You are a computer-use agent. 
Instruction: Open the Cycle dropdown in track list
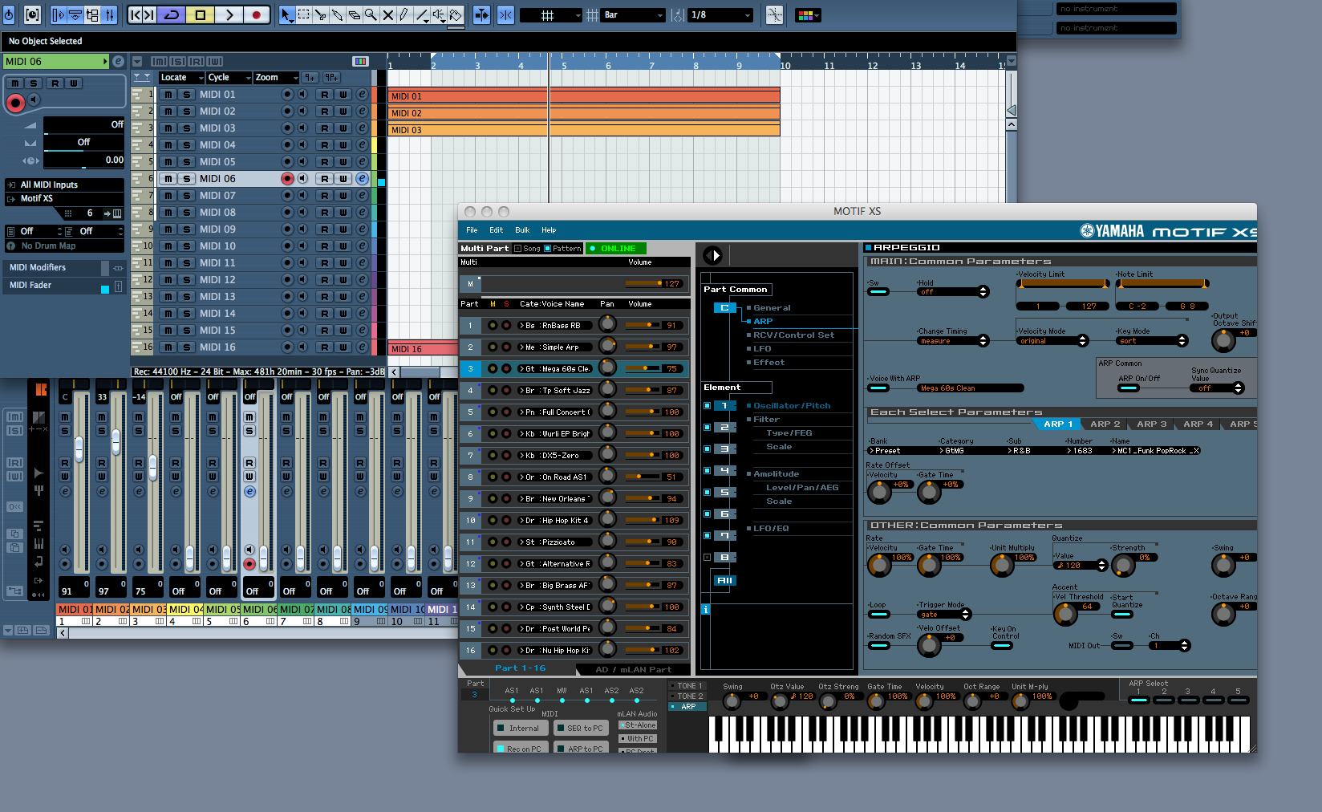click(229, 78)
